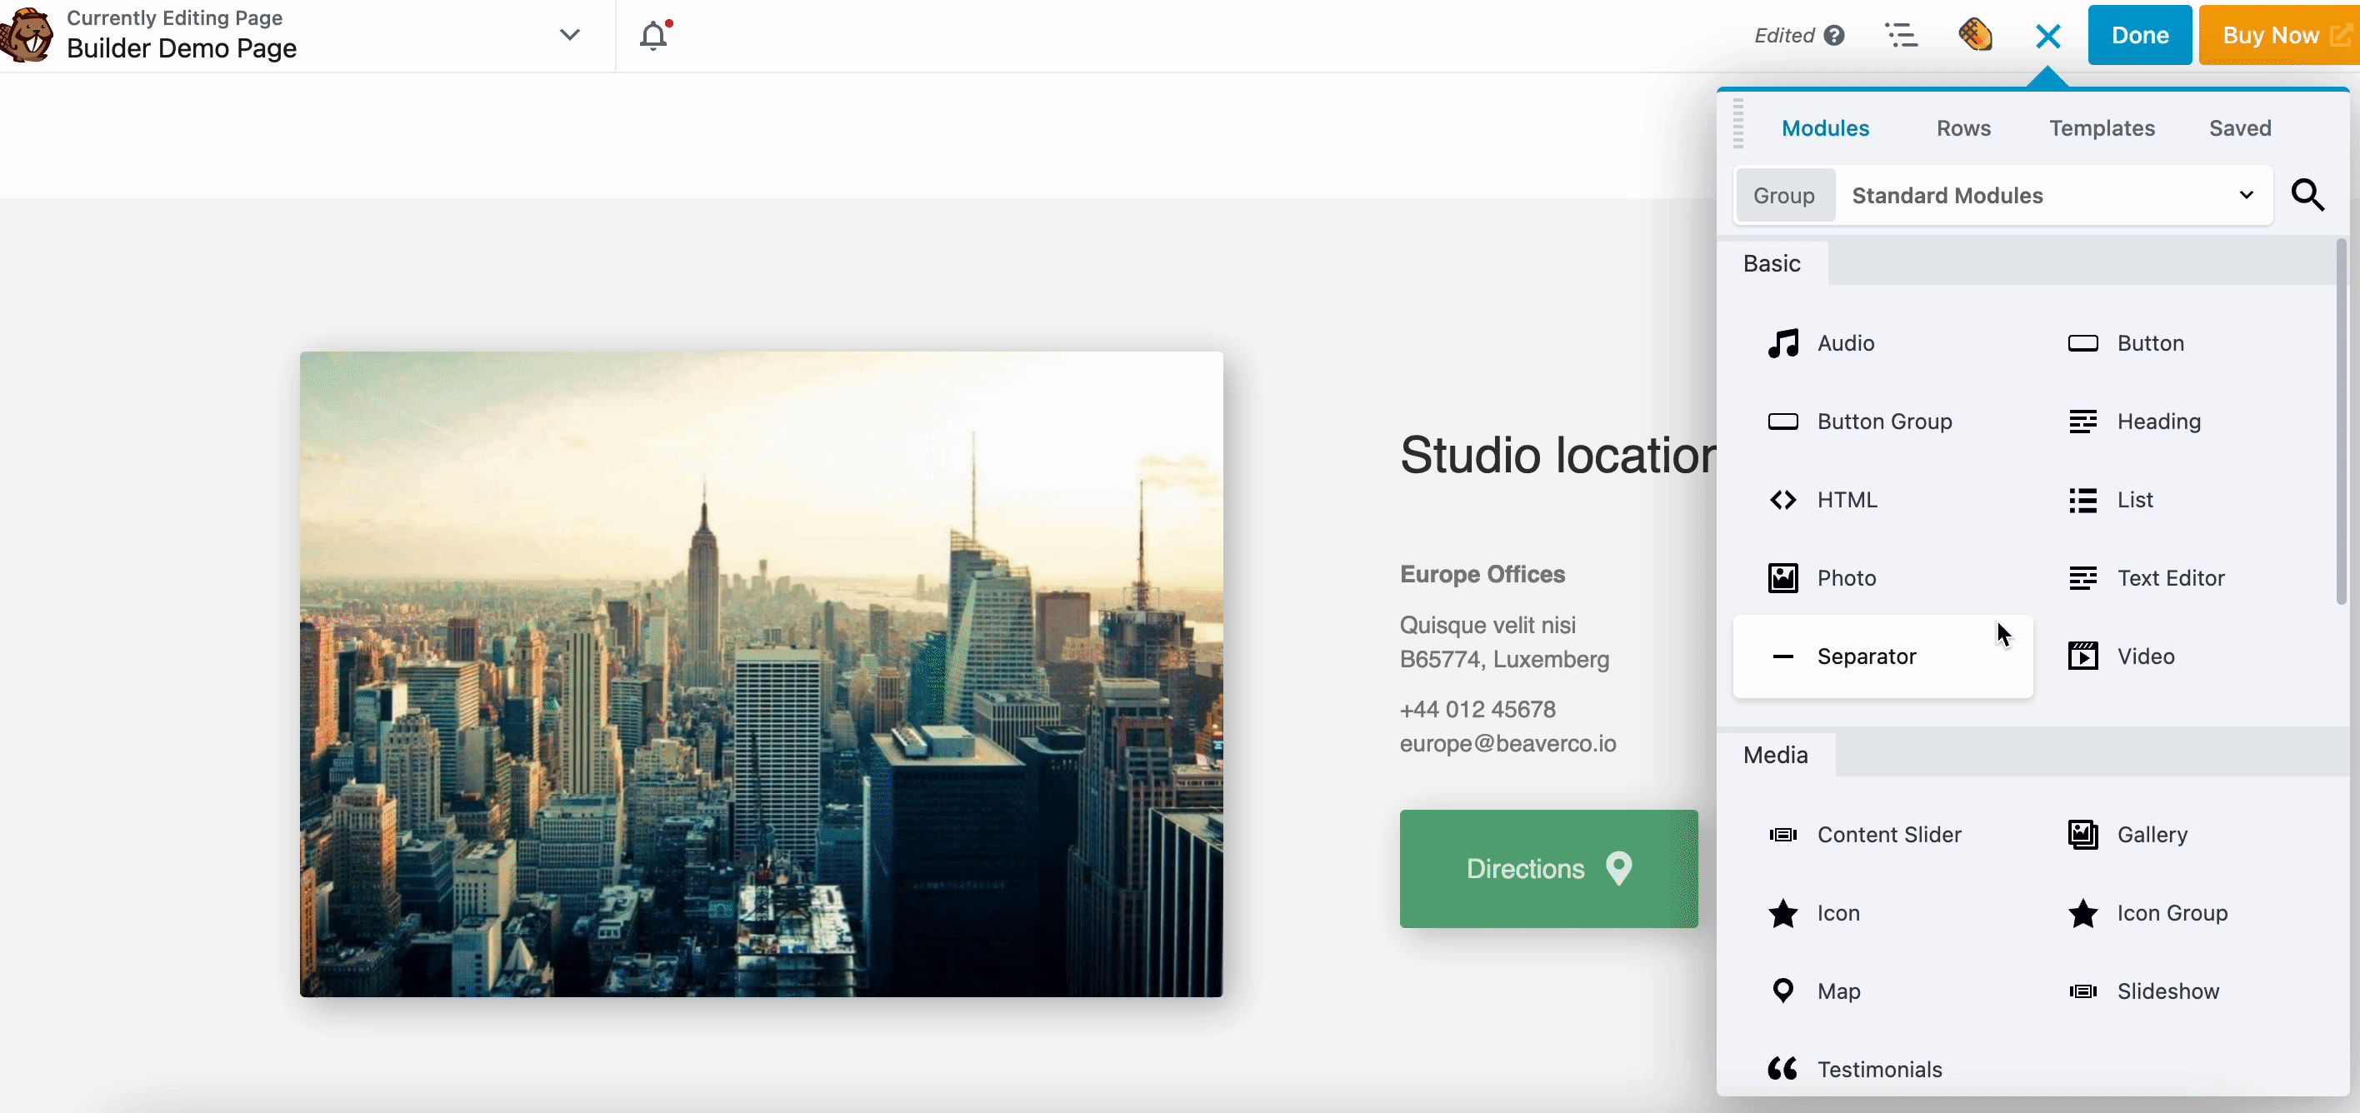Image resolution: width=2360 pixels, height=1113 pixels.
Task: Click the Content Slider module icon
Action: click(x=1783, y=833)
